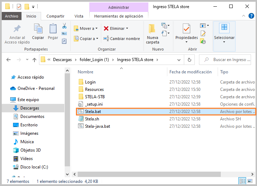Open Herramientas de aplicación tab
This screenshot has height=186, width=257.
pos(119,16)
